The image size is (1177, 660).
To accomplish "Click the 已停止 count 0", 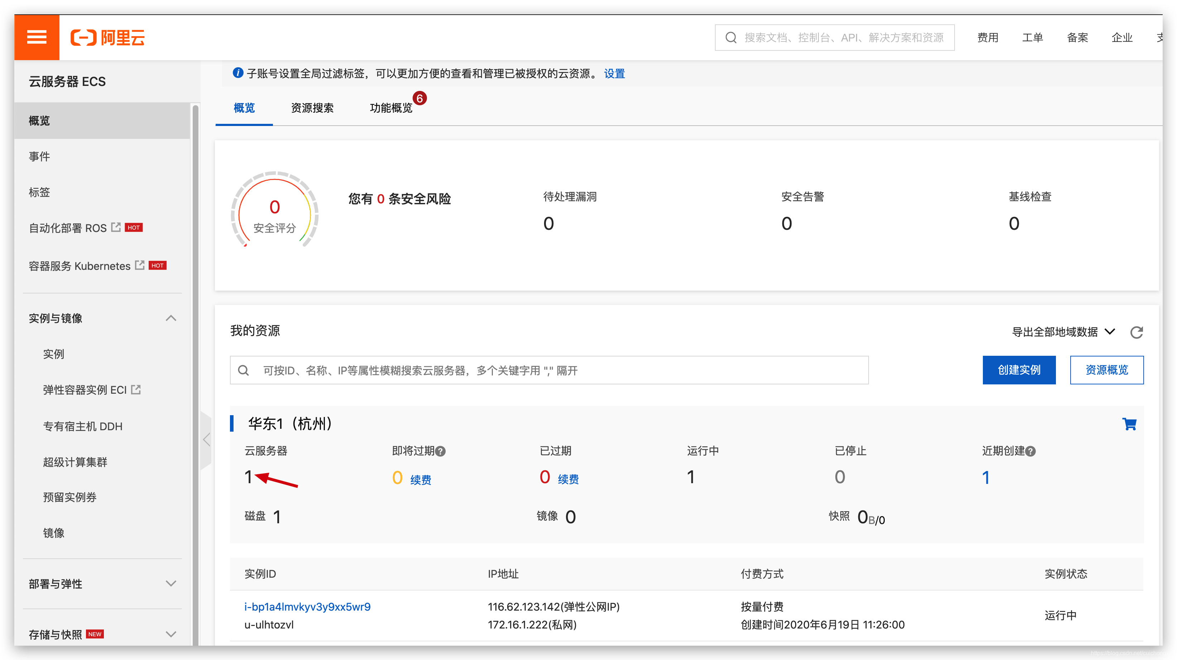I will pos(839,477).
